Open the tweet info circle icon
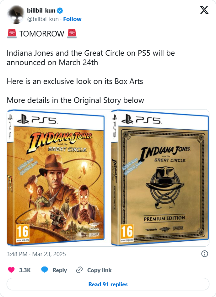The width and height of the screenshot is (216, 297). pyautogui.click(x=205, y=254)
